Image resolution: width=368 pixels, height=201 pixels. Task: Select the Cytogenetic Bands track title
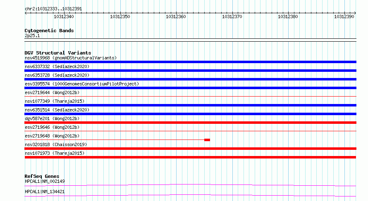[49, 31]
